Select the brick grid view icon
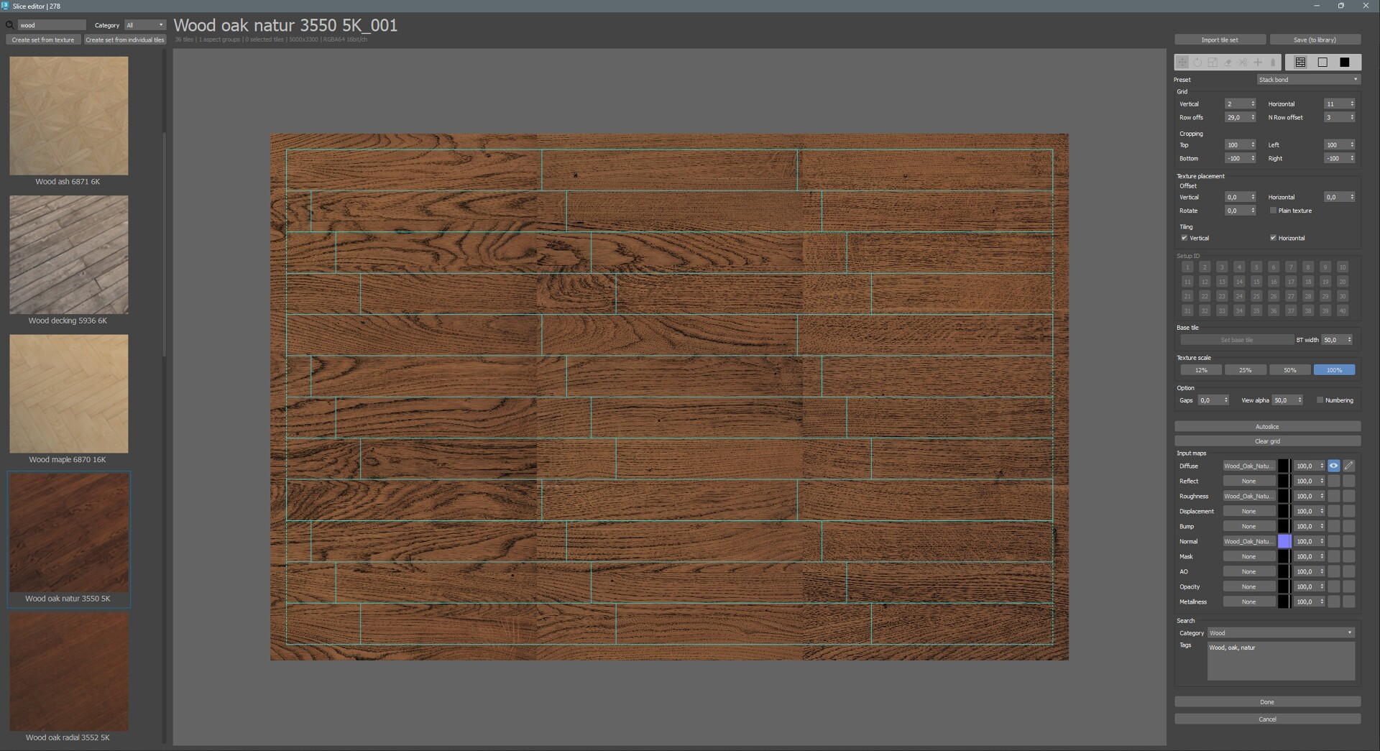The height and width of the screenshot is (751, 1380). [1300, 63]
